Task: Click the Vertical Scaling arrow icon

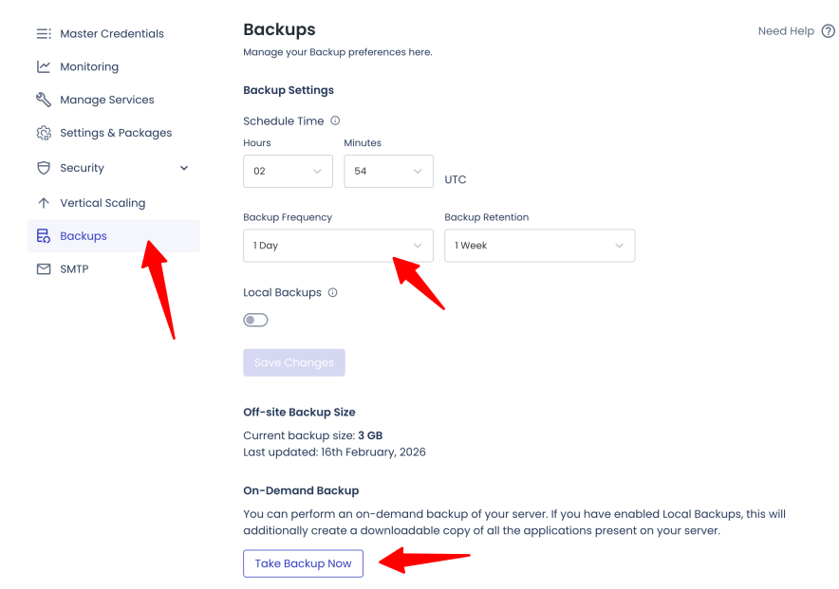Action: [x=44, y=202]
